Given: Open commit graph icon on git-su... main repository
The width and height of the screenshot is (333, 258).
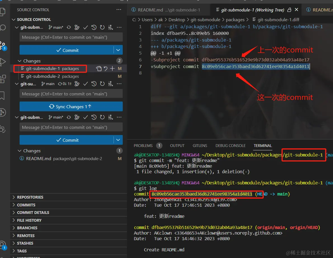Looking at the screenshot, I should click(x=77, y=84).
